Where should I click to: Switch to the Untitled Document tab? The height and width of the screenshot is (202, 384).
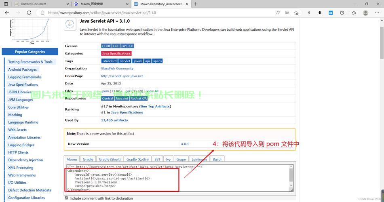click(x=41, y=4)
